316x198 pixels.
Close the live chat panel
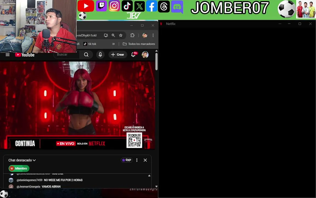pyautogui.click(x=145, y=160)
